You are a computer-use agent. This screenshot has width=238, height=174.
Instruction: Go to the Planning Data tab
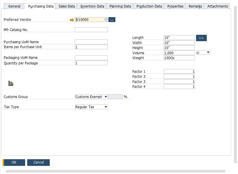(x=120, y=6)
